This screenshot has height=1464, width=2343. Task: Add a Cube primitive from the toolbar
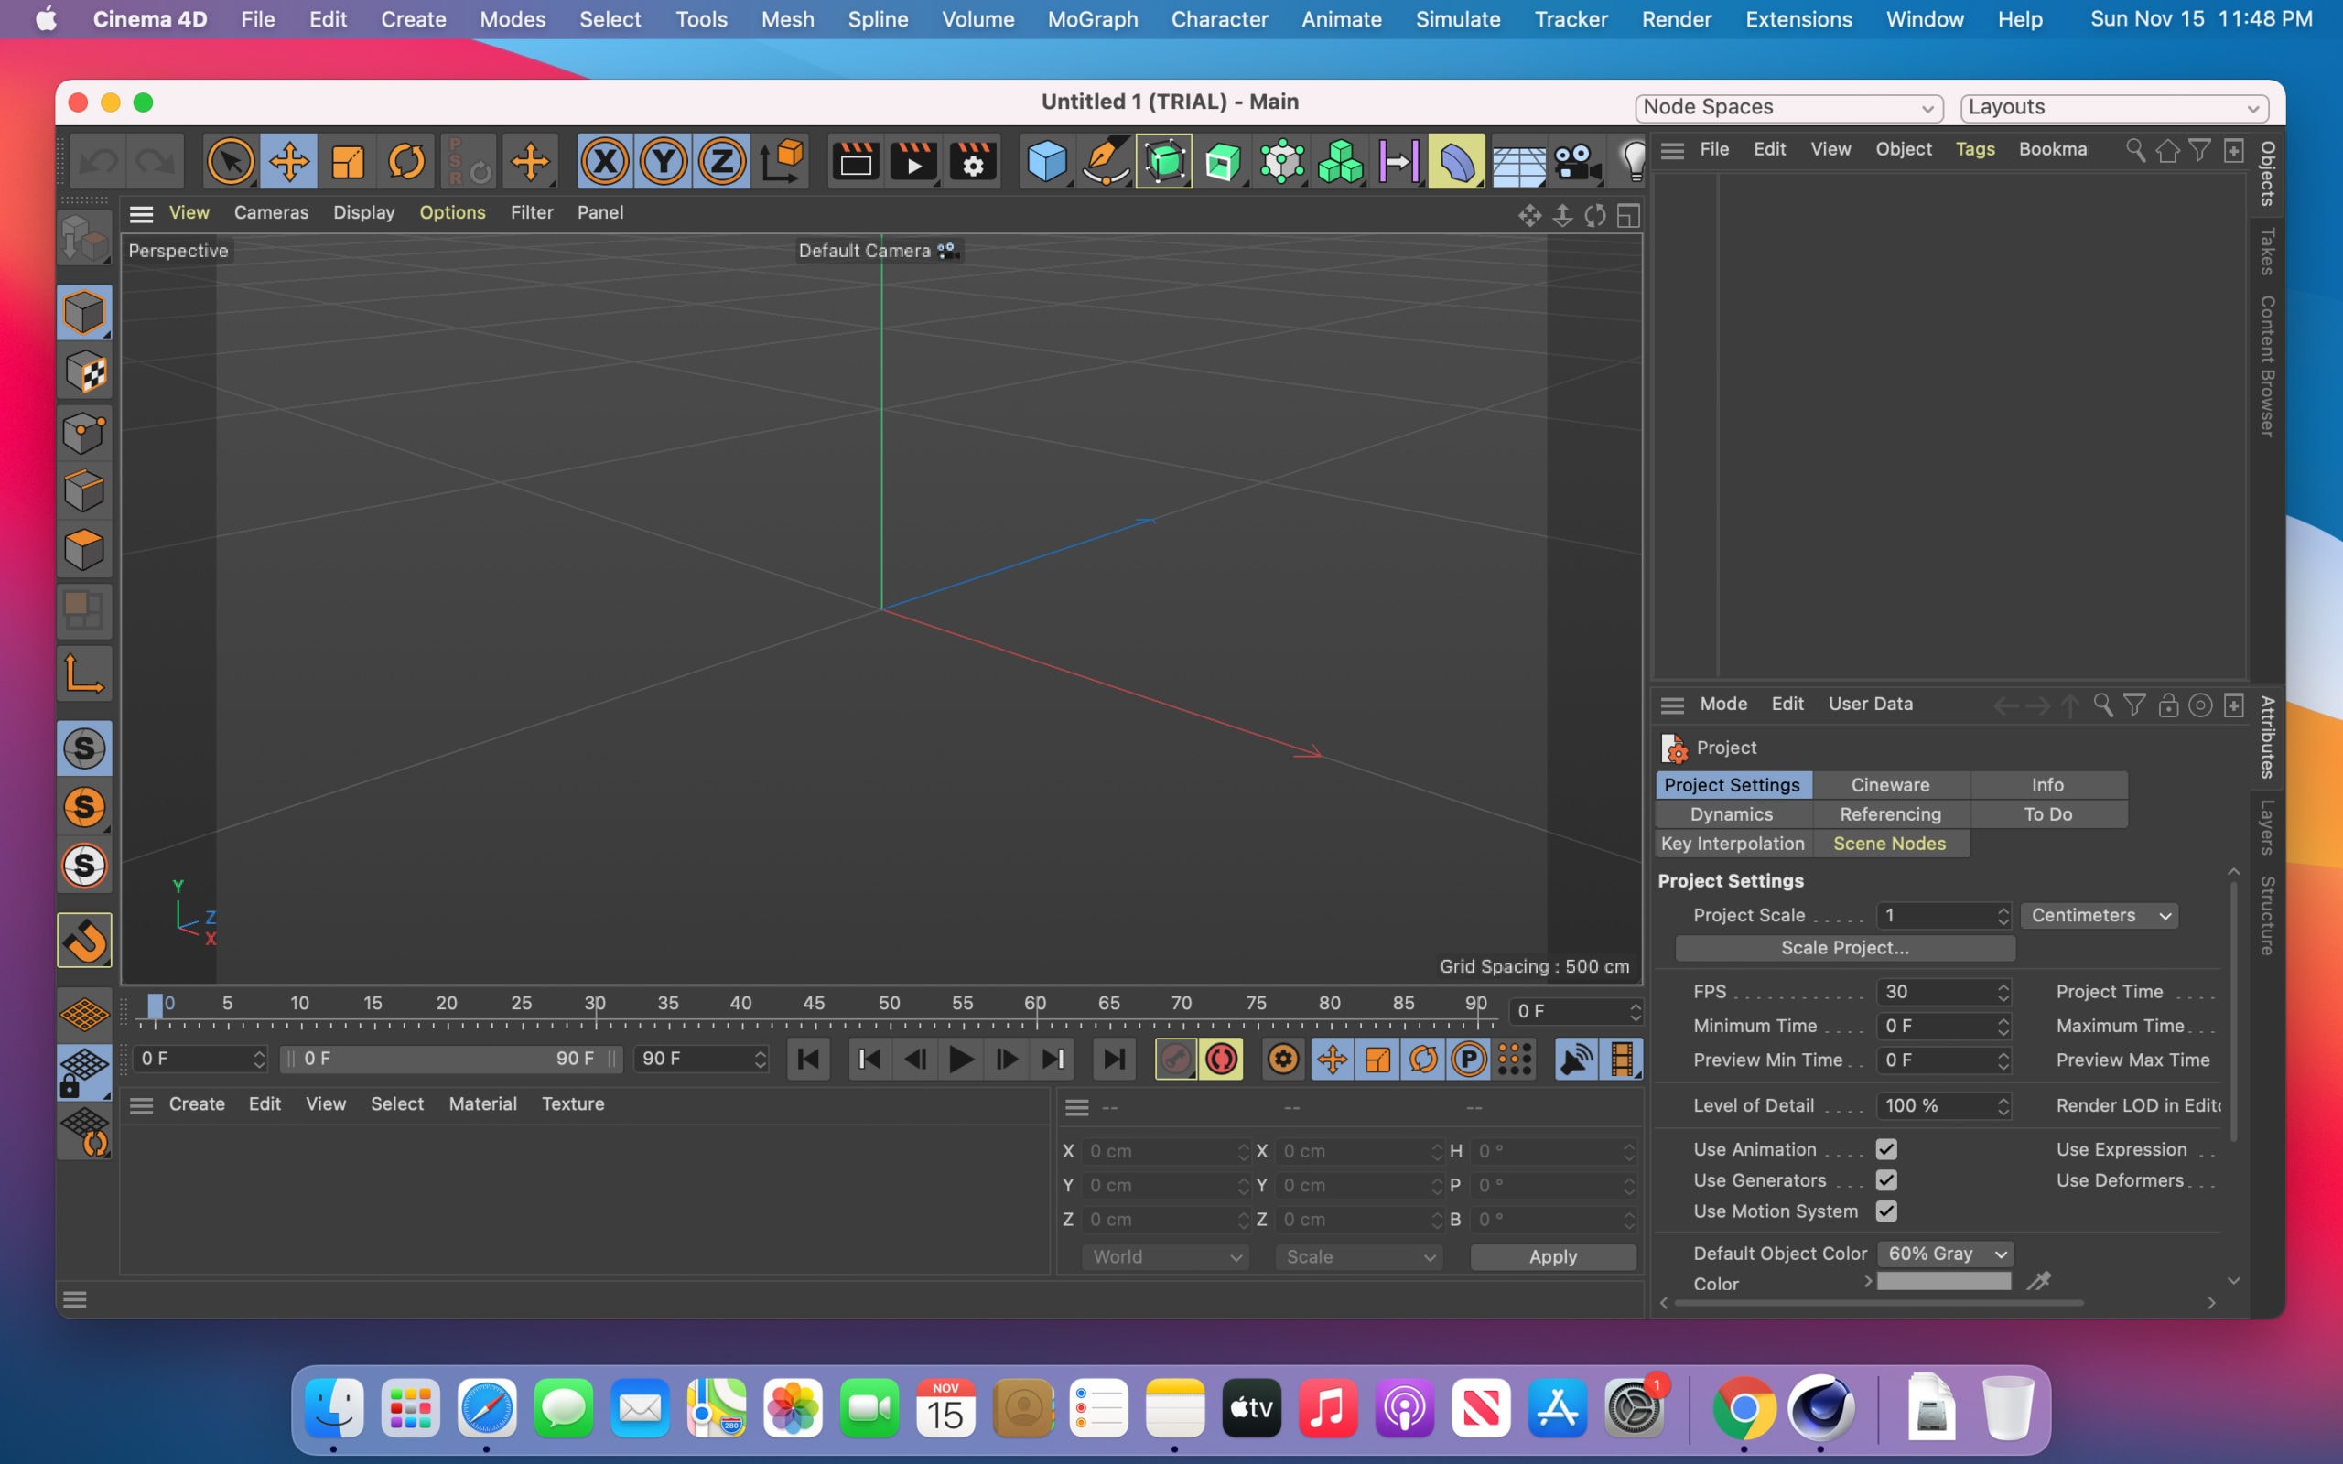pyautogui.click(x=1047, y=162)
